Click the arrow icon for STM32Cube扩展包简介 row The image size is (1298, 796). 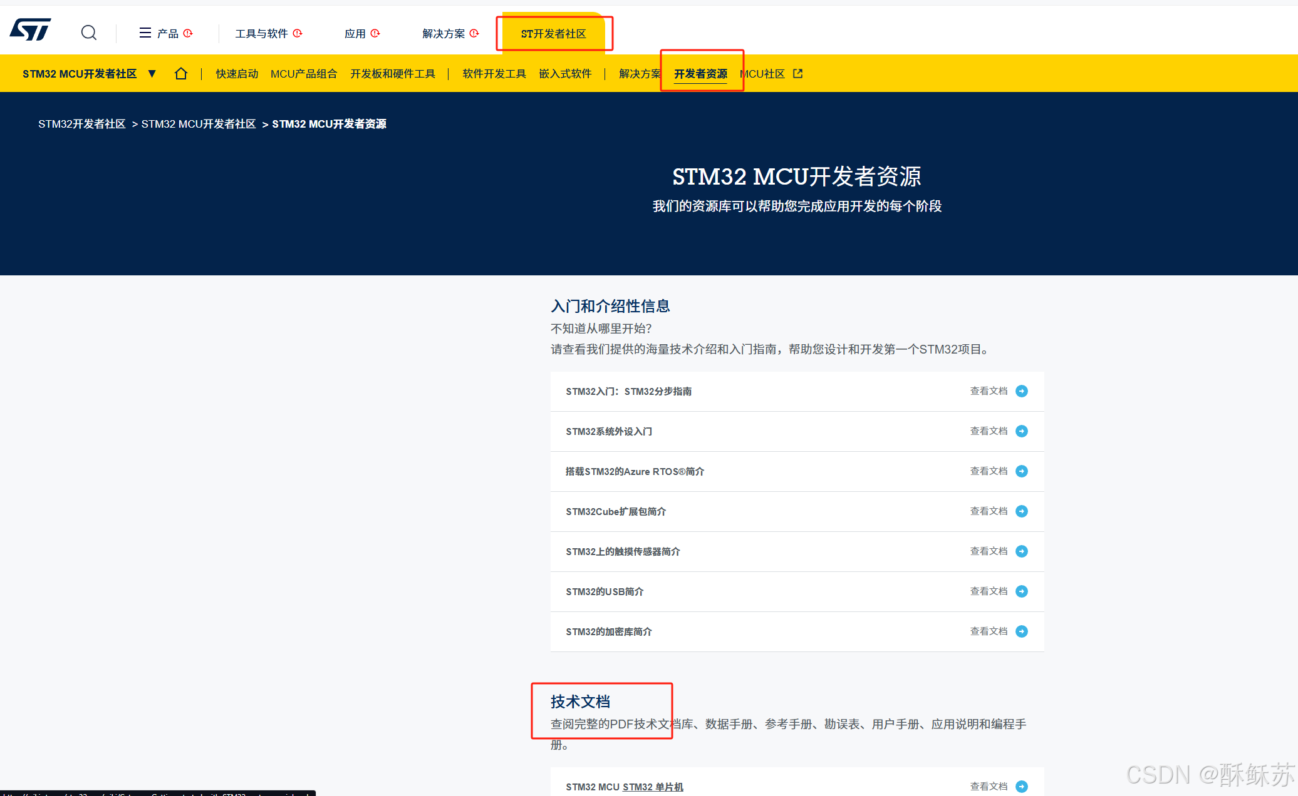coord(1022,511)
